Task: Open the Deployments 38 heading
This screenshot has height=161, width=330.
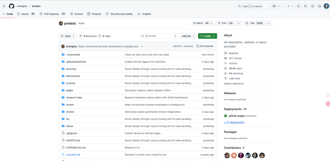Action: [236, 109]
